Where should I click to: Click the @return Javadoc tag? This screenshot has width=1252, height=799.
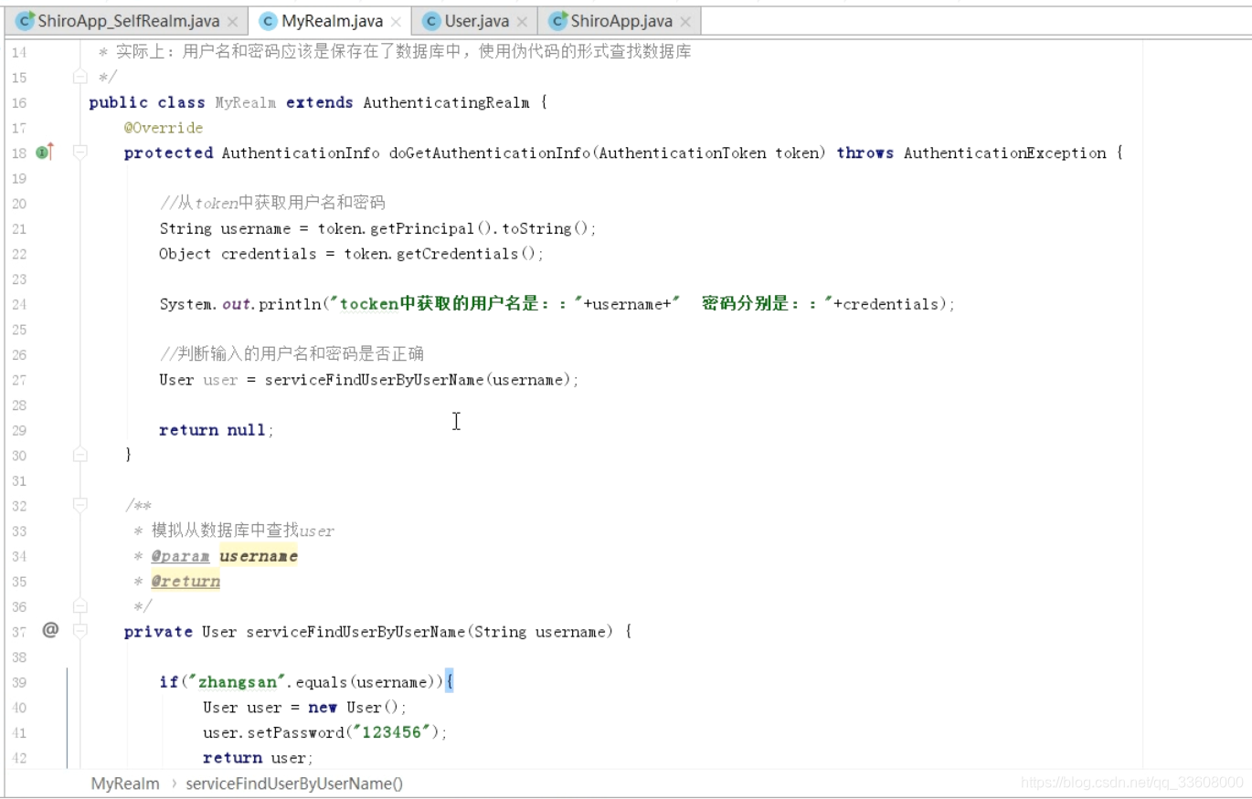pos(186,581)
